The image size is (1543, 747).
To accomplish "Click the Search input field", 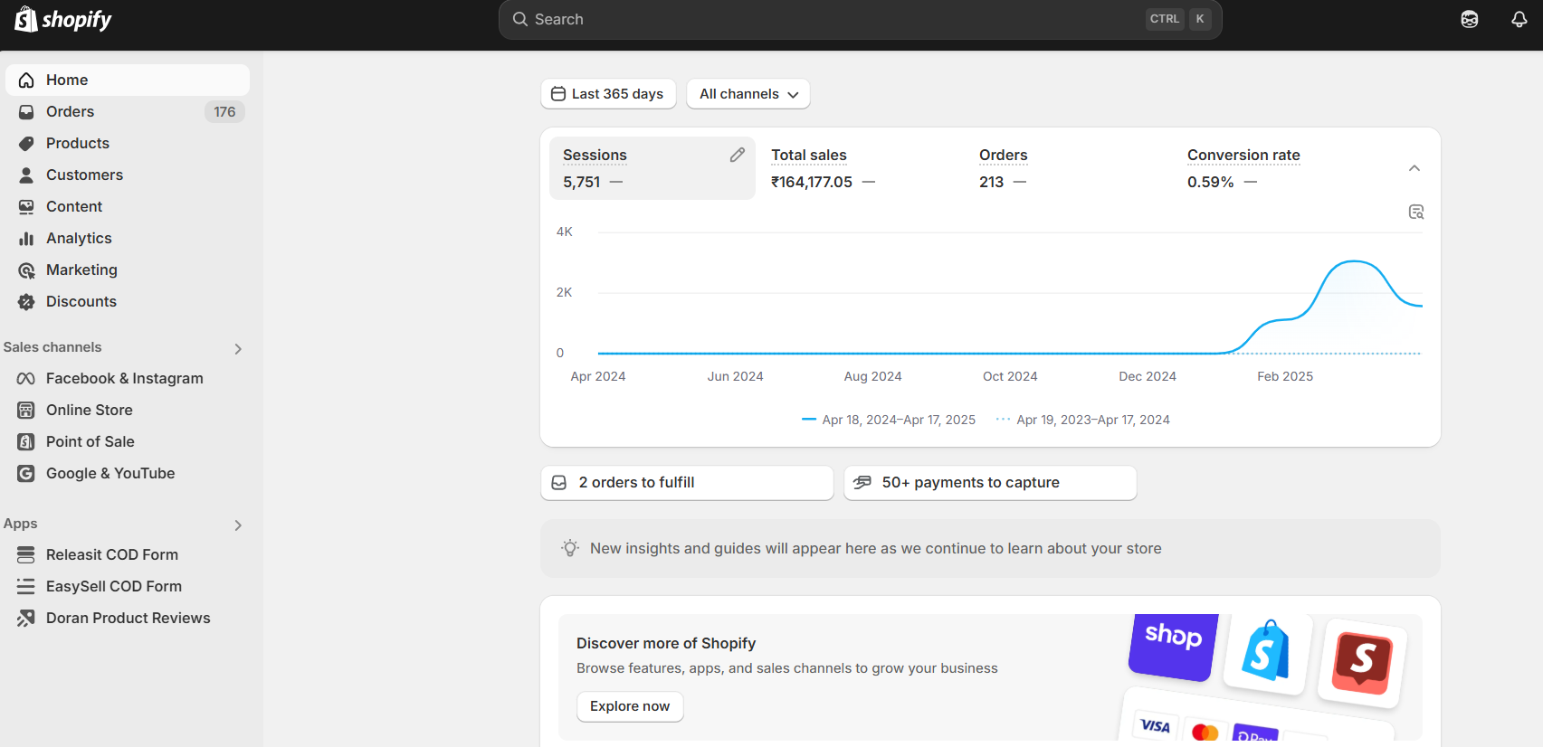I will point(833,19).
